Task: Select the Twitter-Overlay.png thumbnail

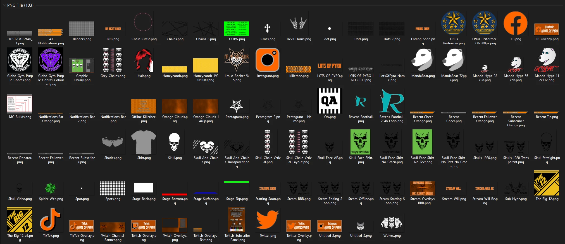Action: [299, 226]
